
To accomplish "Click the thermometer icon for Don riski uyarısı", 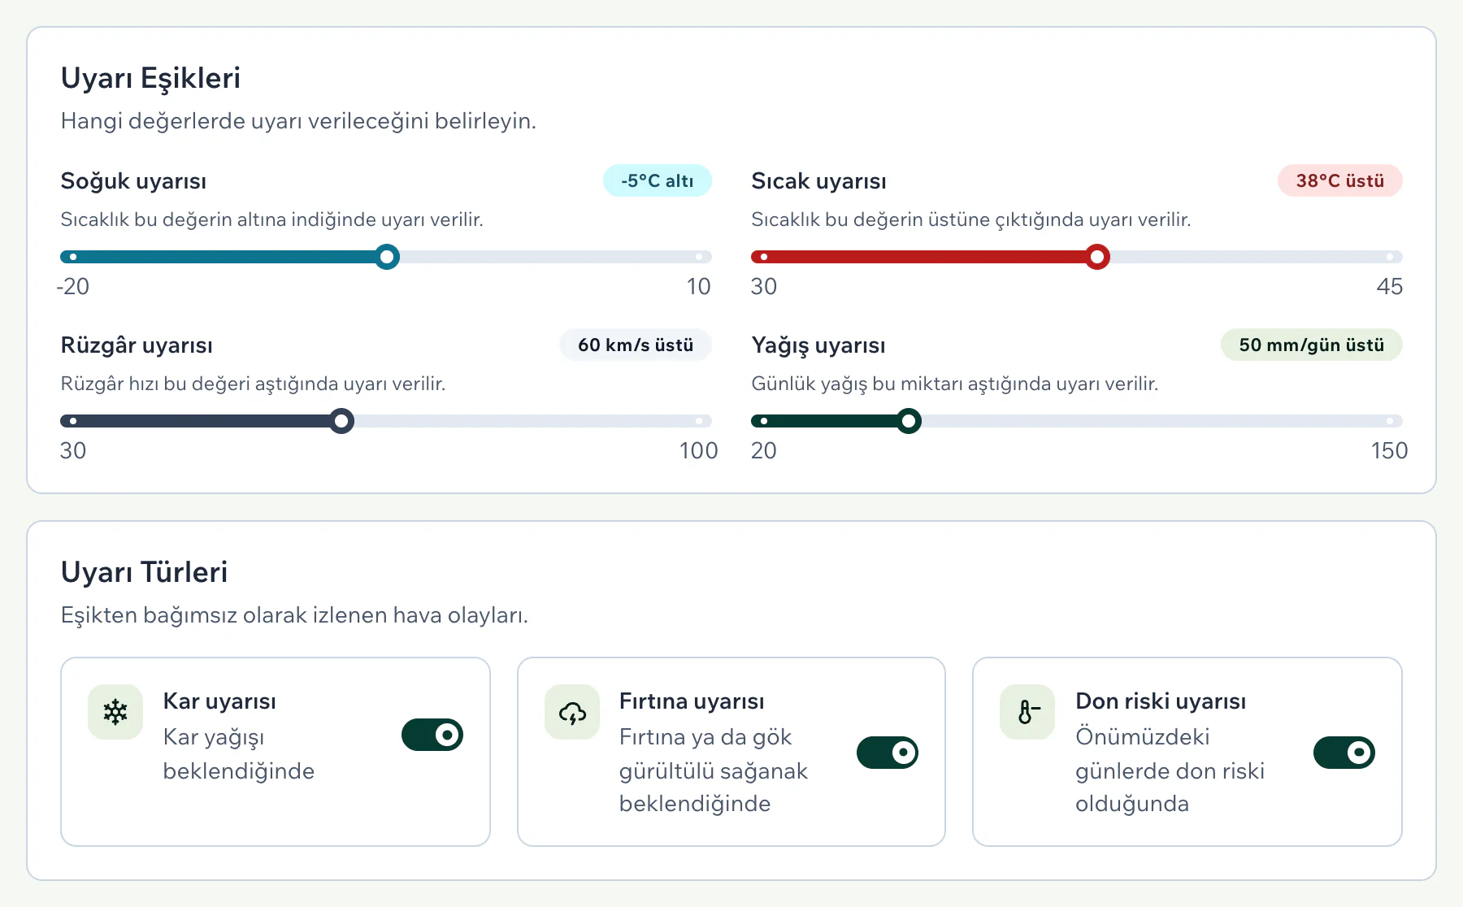I will tap(1027, 713).
